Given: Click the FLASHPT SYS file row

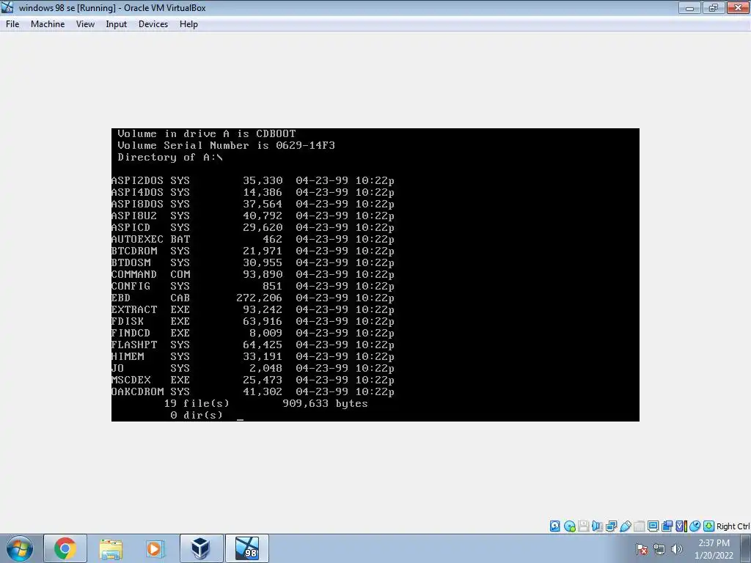Looking at the screenshot, I should pos(253,345).
